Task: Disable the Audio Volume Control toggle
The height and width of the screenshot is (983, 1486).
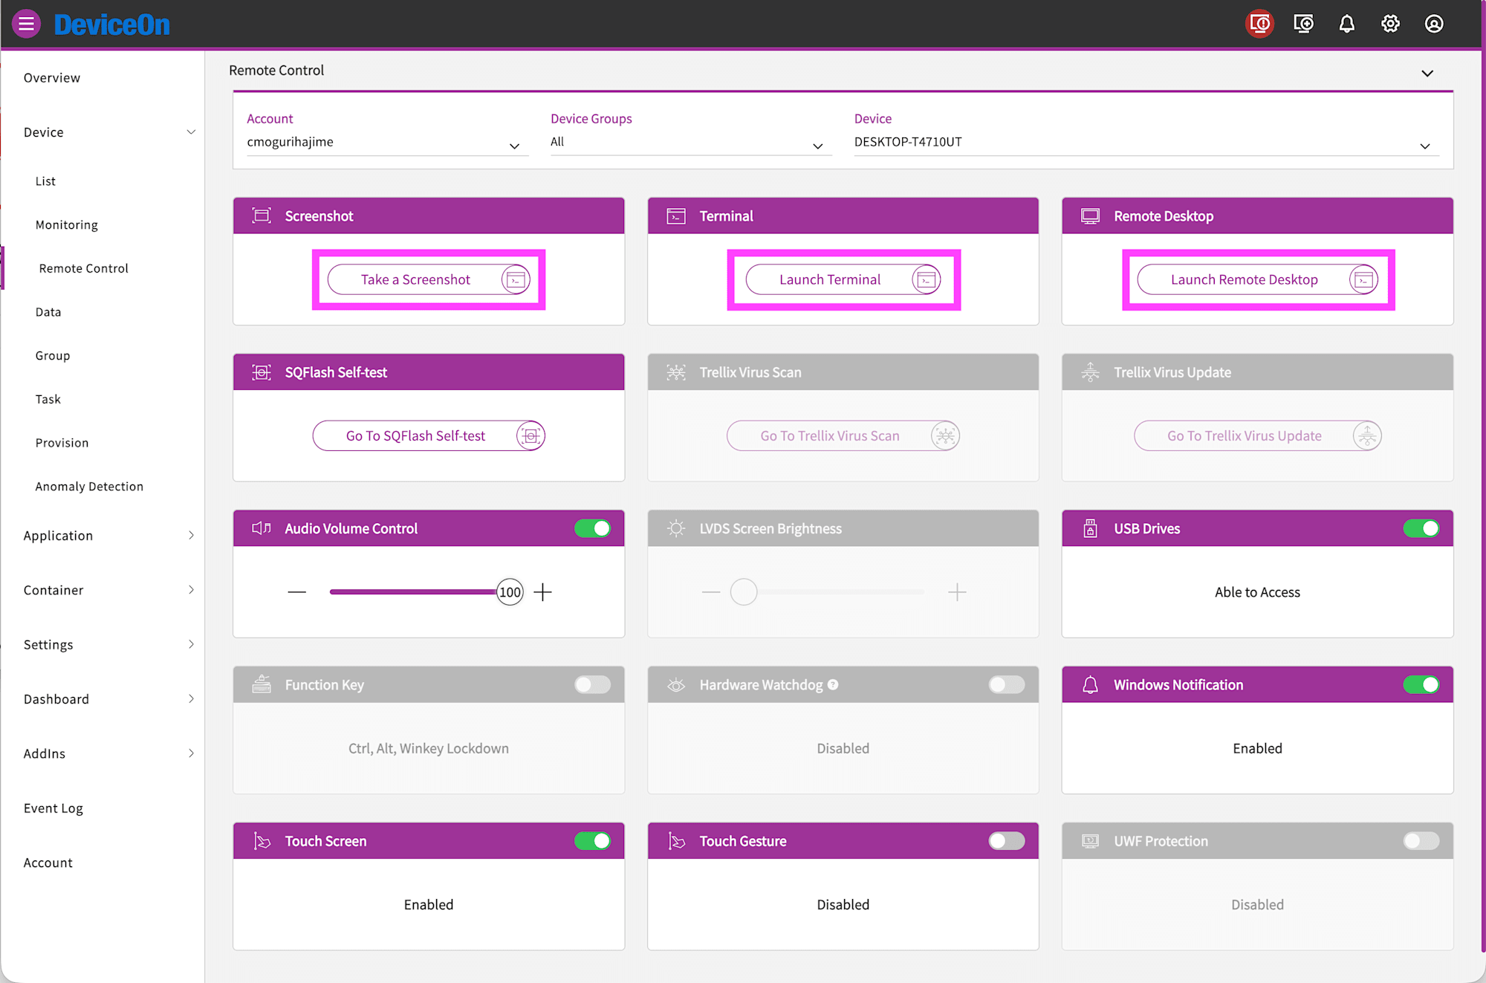Action: [x=592, y=528]
